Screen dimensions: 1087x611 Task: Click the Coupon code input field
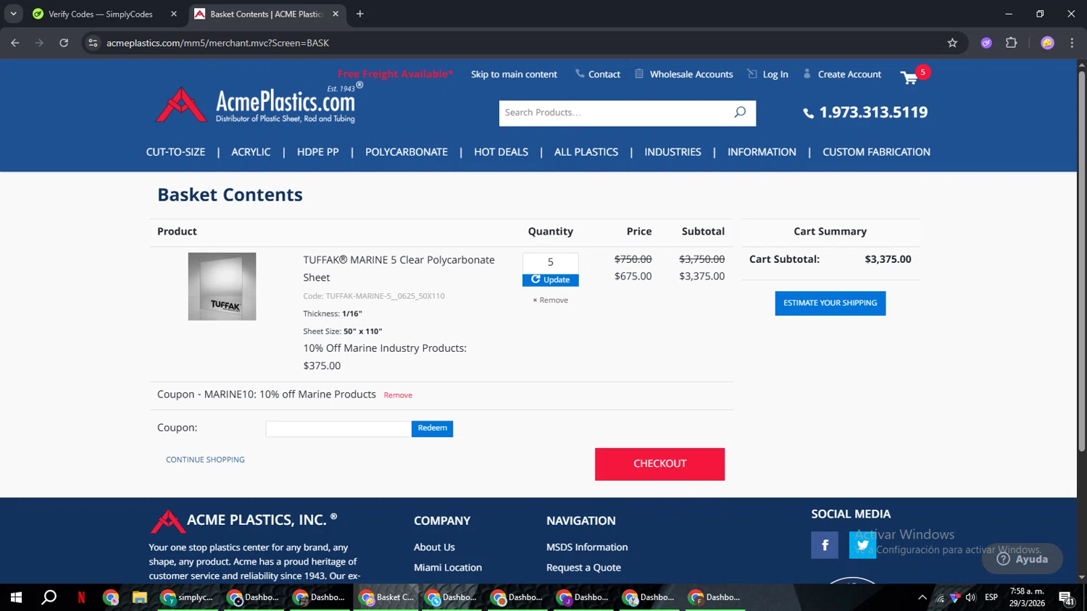coord(338,429)
